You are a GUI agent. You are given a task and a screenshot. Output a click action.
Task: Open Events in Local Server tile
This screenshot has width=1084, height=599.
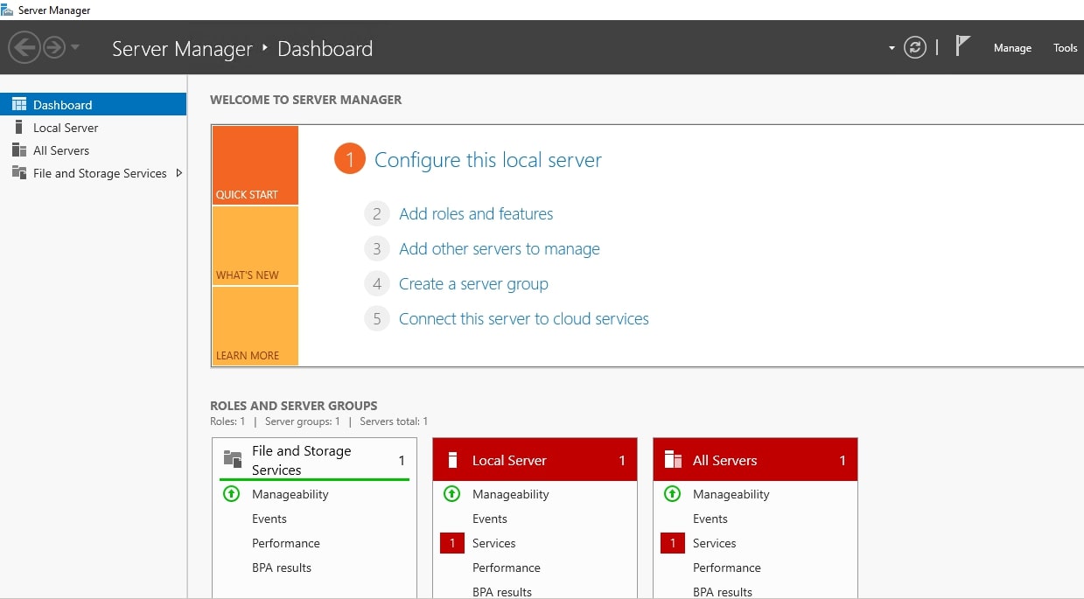point(490,519)
